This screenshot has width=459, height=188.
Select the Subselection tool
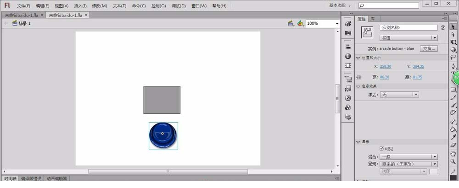click(x=453, y=34)
